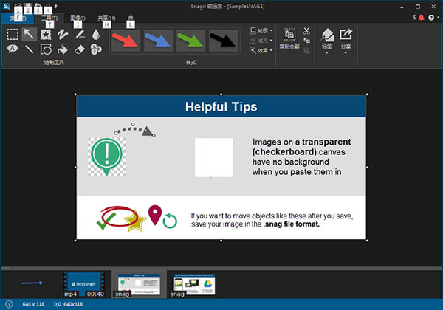Image resolution: width=443 pixels, height=310 pixels.
Task: Switch to the 共享(H) ribbon tab
Action: (x=106, y=18)
